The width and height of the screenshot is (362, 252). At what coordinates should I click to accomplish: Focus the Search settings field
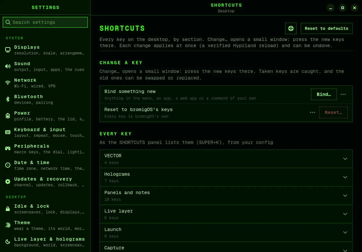pos(45,22)
